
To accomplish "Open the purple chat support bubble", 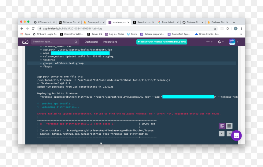I will tap(236, 136).
